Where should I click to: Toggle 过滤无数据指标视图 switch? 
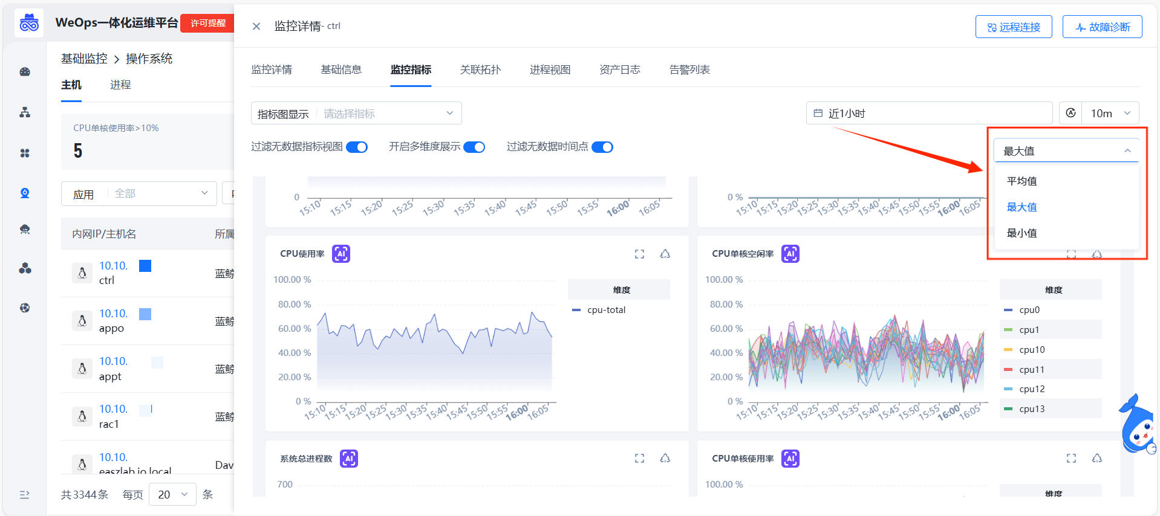[x=357, y=147]
